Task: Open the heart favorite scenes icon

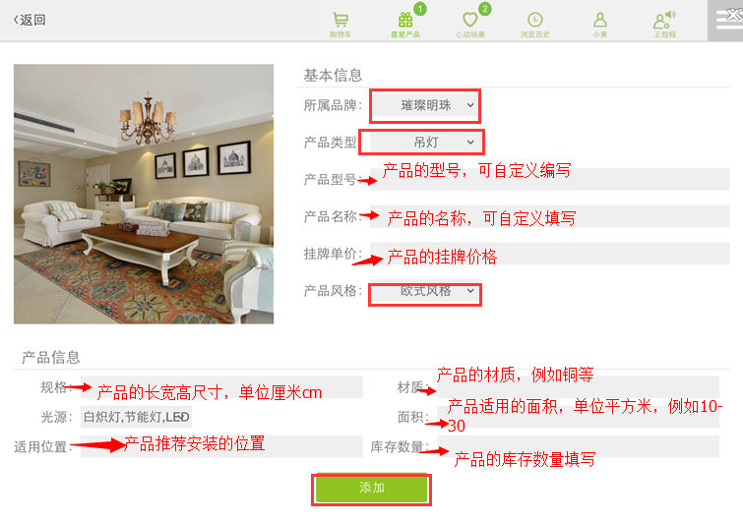Action: point(470,20)
